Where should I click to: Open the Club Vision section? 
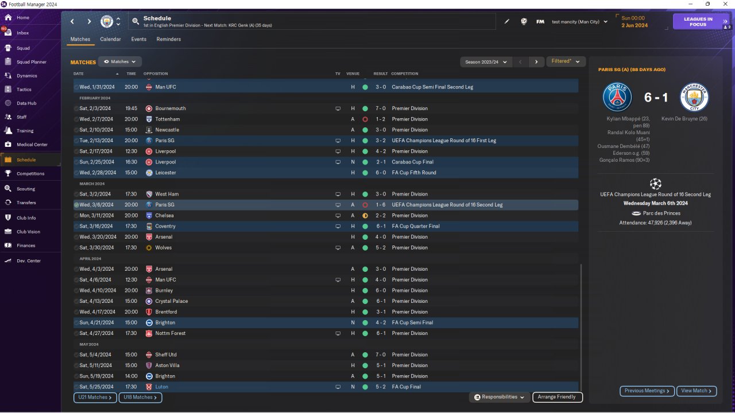click(28, 232)
